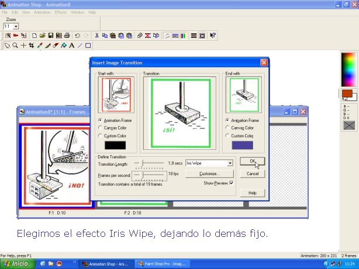Open the Animation menu
This screenshot has height=269, width=359.
click(42, 12)
